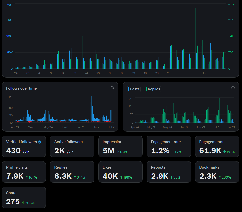
Task: Toggle the Replies series in the chart legend
Action: (x=153, y=89)
